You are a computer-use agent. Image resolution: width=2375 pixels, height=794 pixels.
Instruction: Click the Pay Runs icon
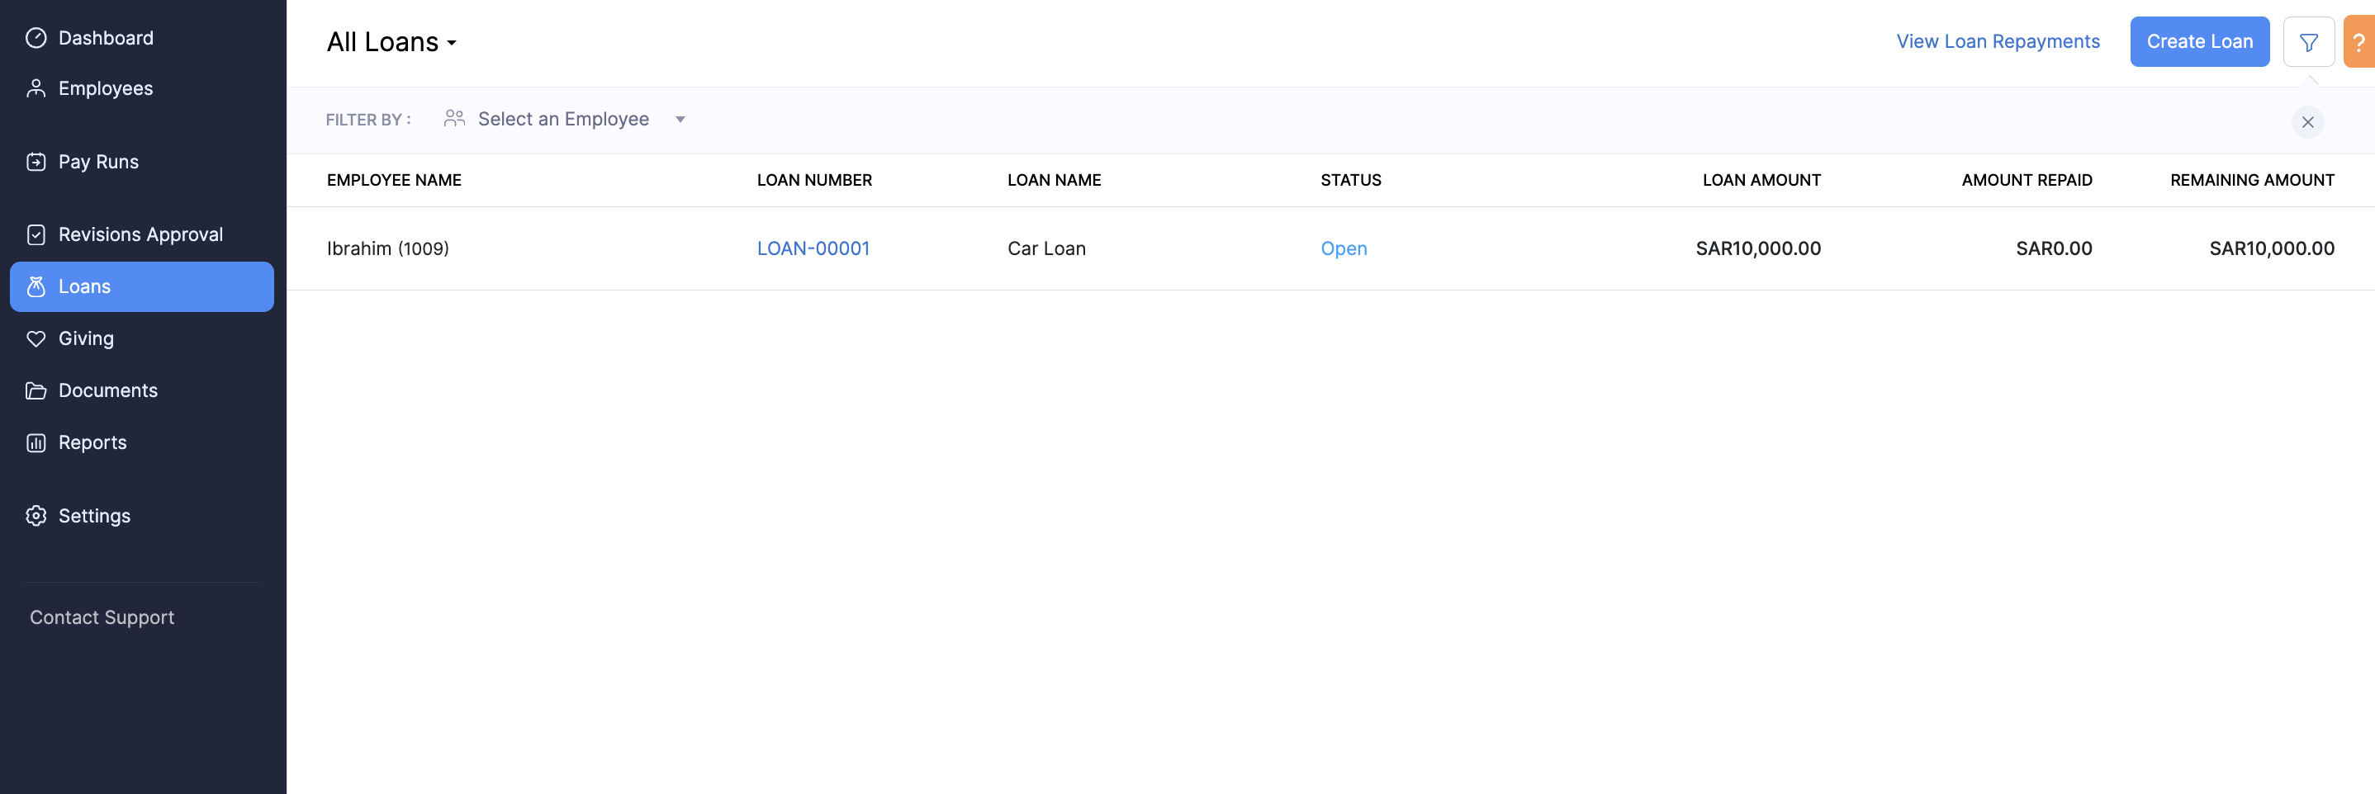(35, 161)
